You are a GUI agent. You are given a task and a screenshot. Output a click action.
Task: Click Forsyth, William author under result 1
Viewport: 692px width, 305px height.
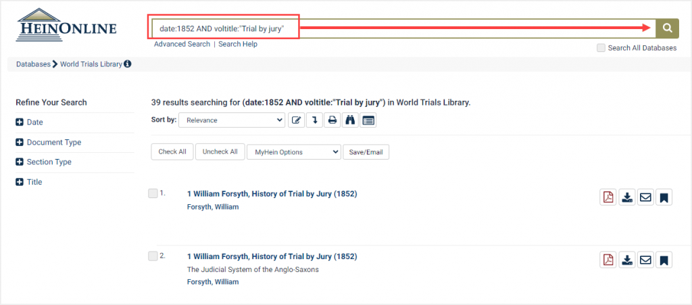click(x=213, y=207)
